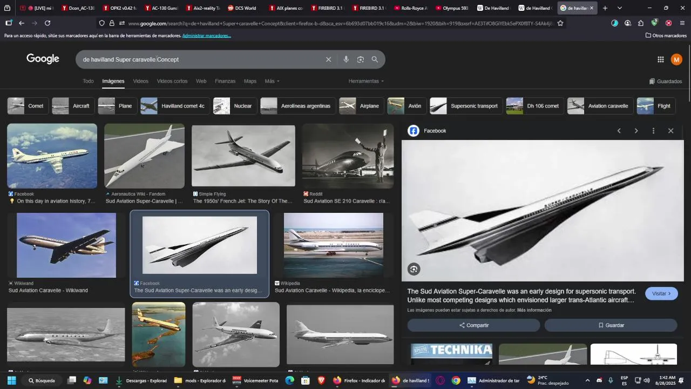The width and height of the screenshot is (691, 389).
Task: Open the Reddit SE 210 Caravelle thumbnail
Action: (x=348, y=156)
